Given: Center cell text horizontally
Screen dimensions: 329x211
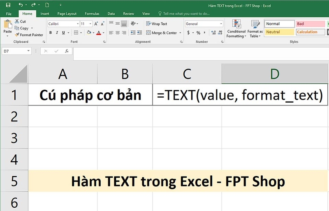Looking at the screenshot, I should [118, 33].
